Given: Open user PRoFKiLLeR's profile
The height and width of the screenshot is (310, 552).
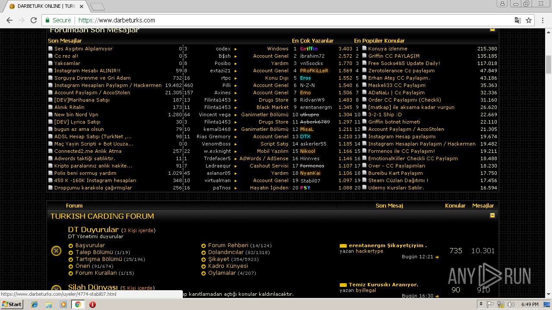Looking at the screenshot, I should click(x=314, y=71).
